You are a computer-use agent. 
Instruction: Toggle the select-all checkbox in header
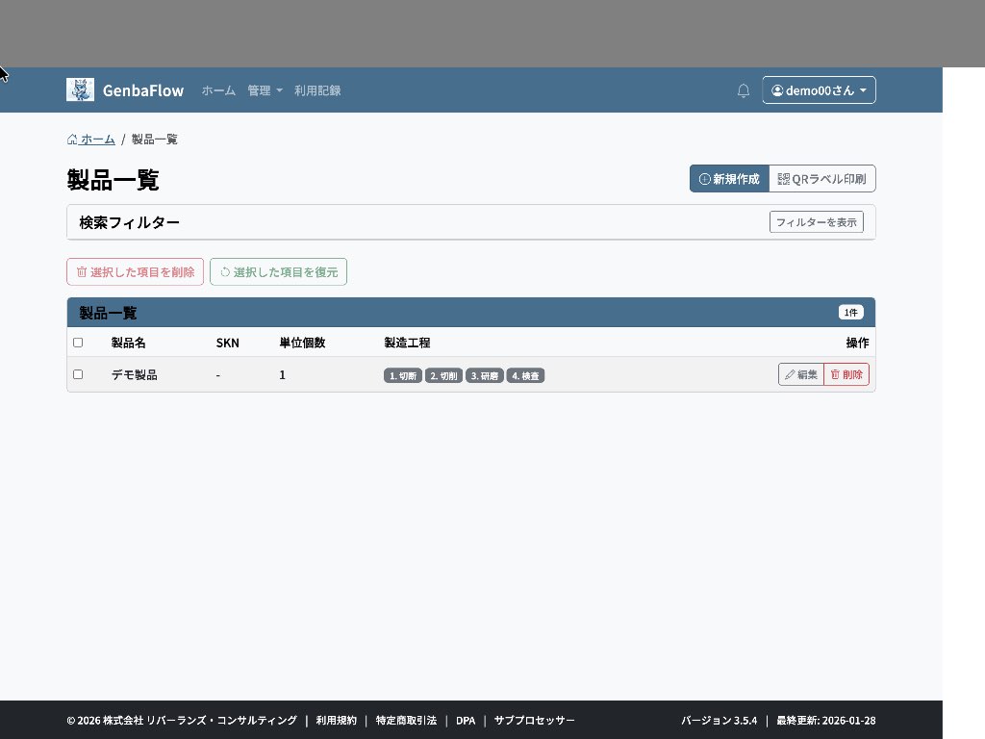point(78,343)
